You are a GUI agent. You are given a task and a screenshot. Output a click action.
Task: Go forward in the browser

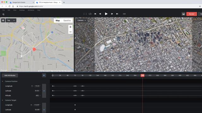point(6,6)
